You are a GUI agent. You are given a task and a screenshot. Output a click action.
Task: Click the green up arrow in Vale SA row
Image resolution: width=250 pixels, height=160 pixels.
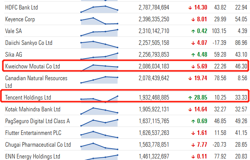pyautogui.click(x=190, y=31)
